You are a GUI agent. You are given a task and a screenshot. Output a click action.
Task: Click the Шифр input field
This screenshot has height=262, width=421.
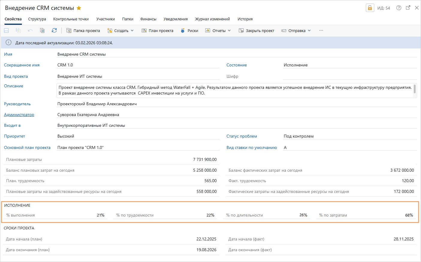(x=349, y=77)
